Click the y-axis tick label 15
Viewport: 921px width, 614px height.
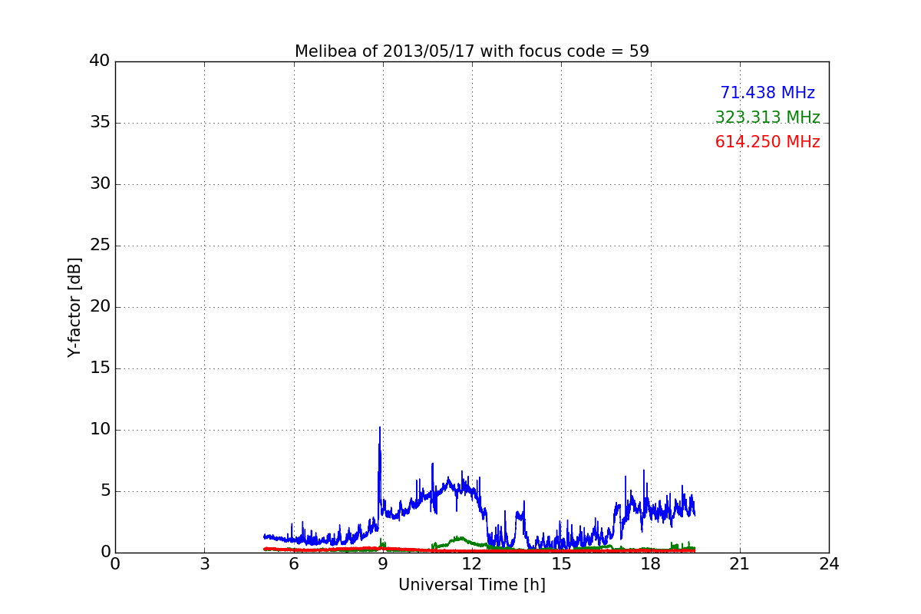[x=100, y=368]
